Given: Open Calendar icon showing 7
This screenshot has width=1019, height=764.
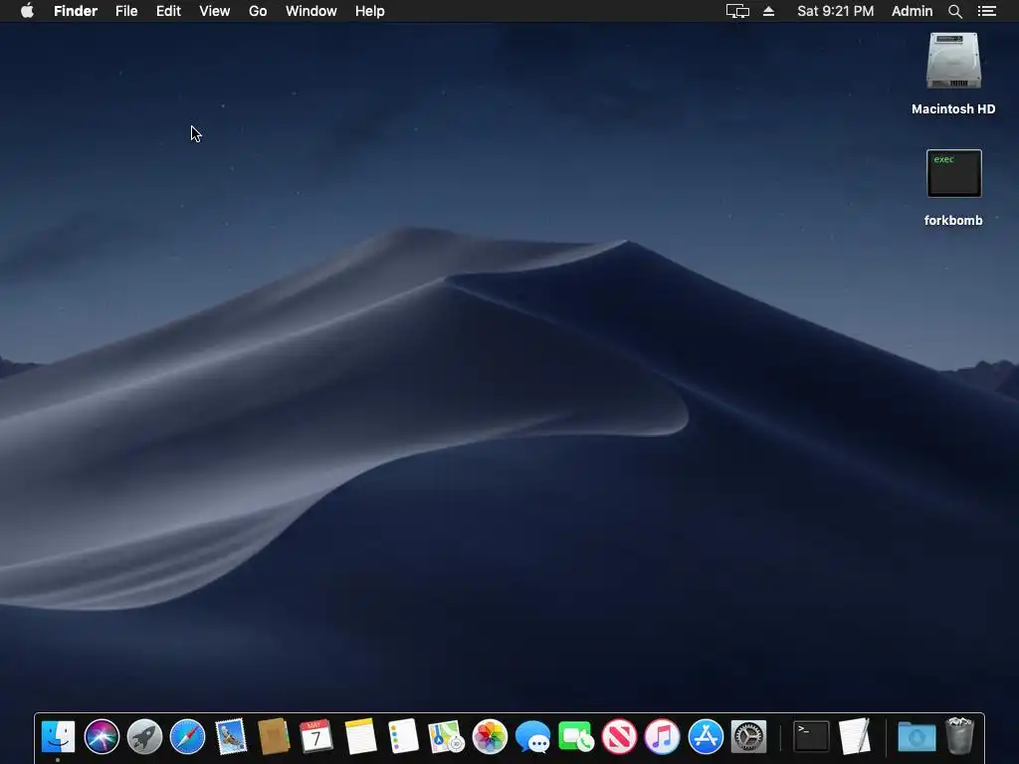Looking at the screenshot, I should tap(316, 737).
